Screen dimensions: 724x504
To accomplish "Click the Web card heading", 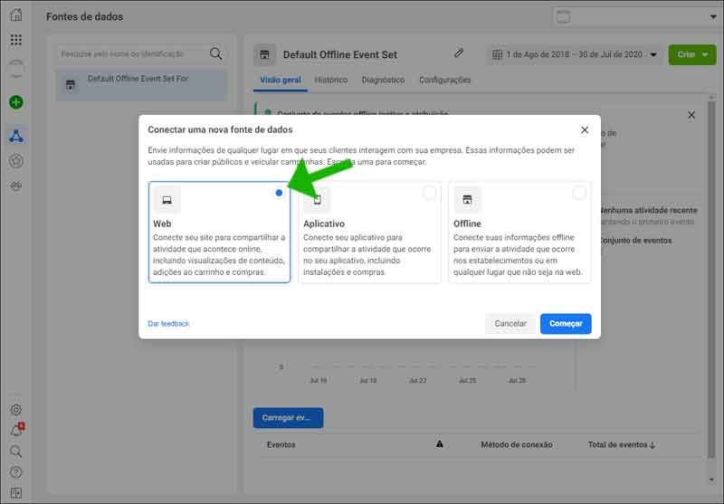I will coord(162,223).
